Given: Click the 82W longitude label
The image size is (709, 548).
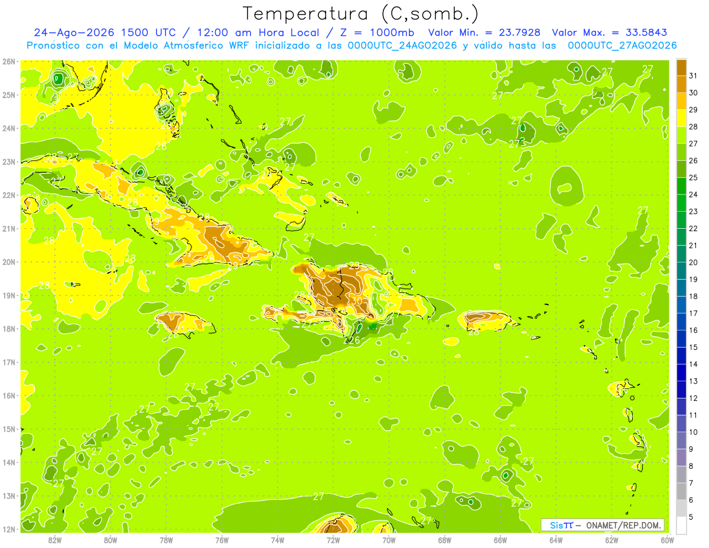Looking at the screenshot, I should 55,540.
